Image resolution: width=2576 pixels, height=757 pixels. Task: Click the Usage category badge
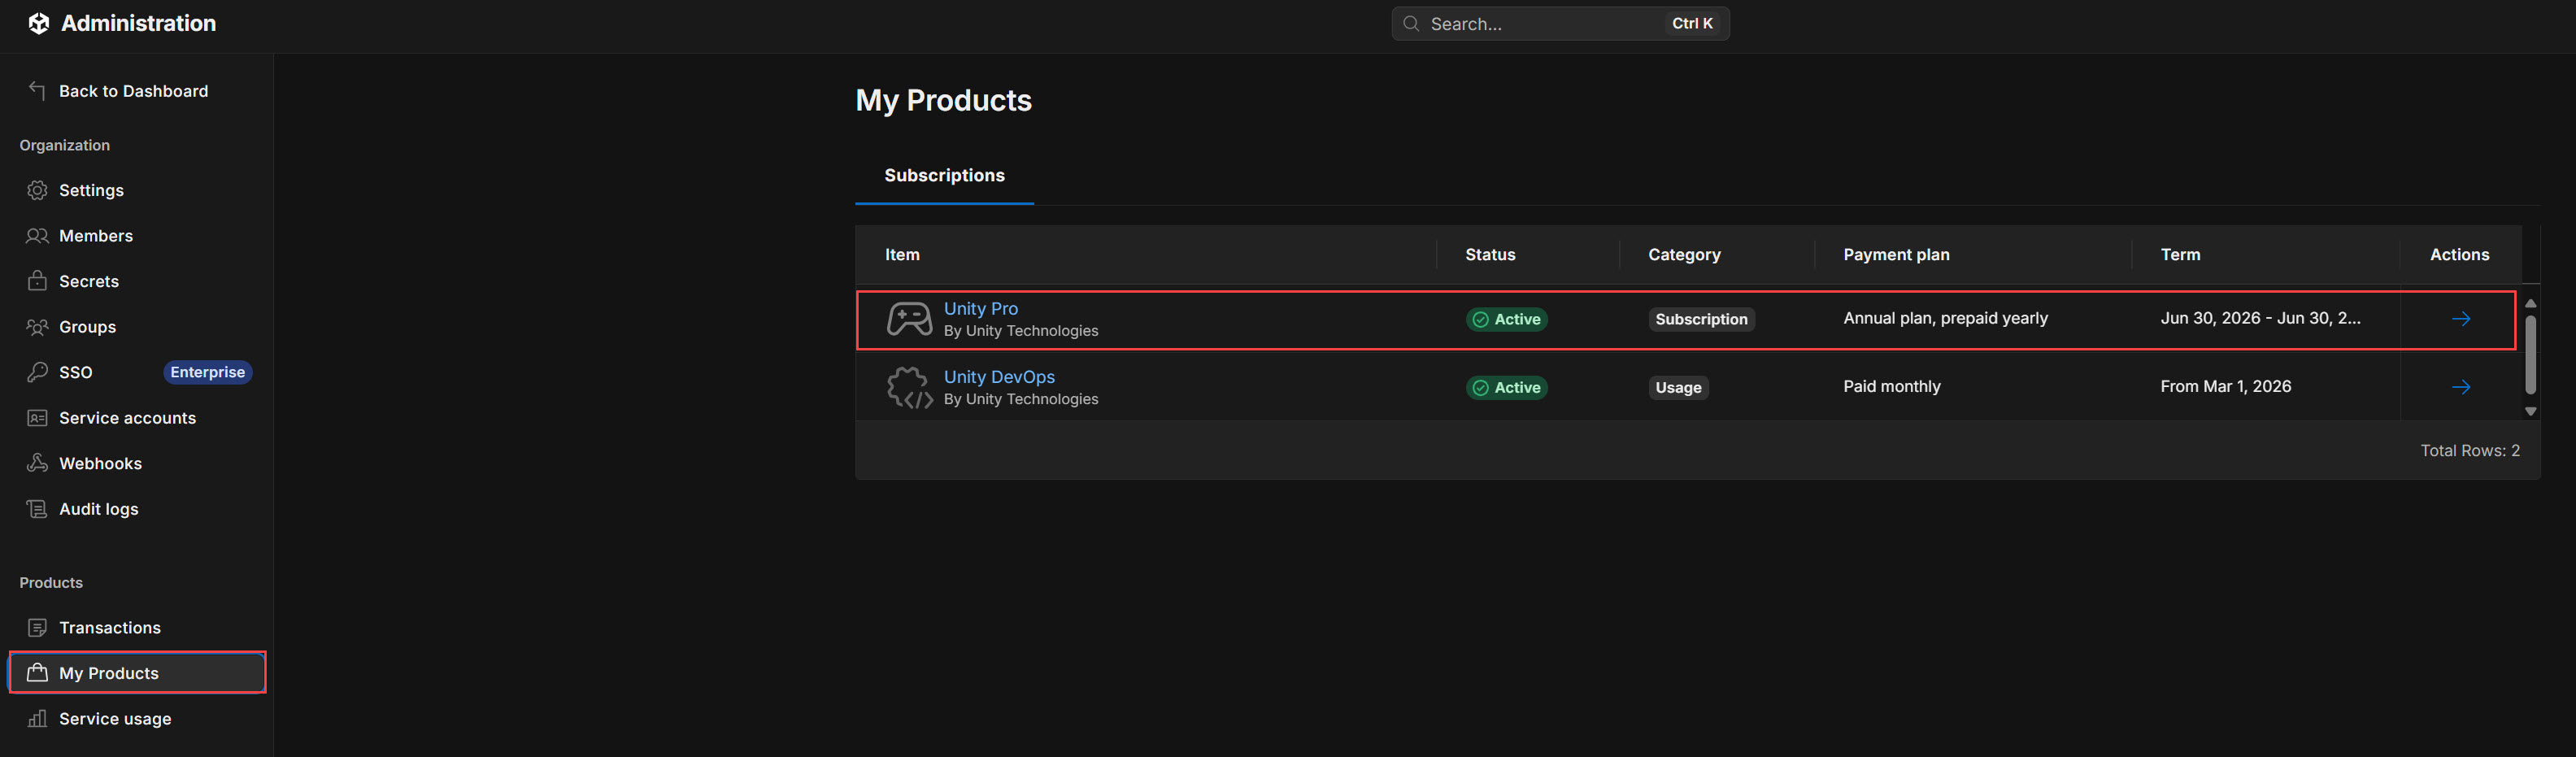1678,388
